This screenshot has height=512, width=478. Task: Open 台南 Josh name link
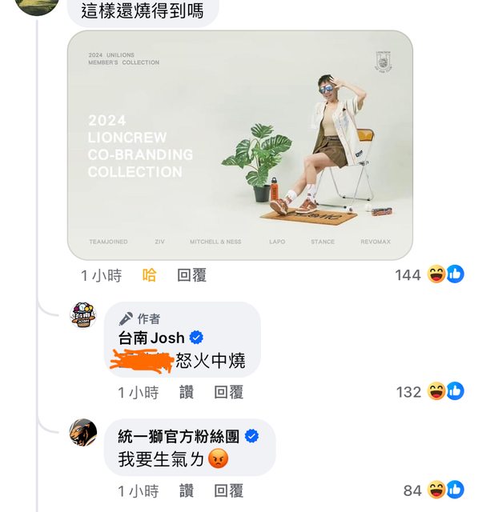coord(151,338)
